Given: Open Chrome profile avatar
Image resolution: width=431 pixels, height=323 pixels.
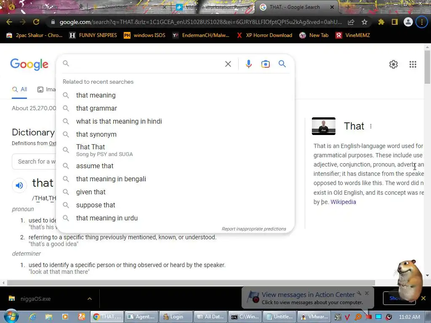Looking at the screenshot, I should pos(408,22).
